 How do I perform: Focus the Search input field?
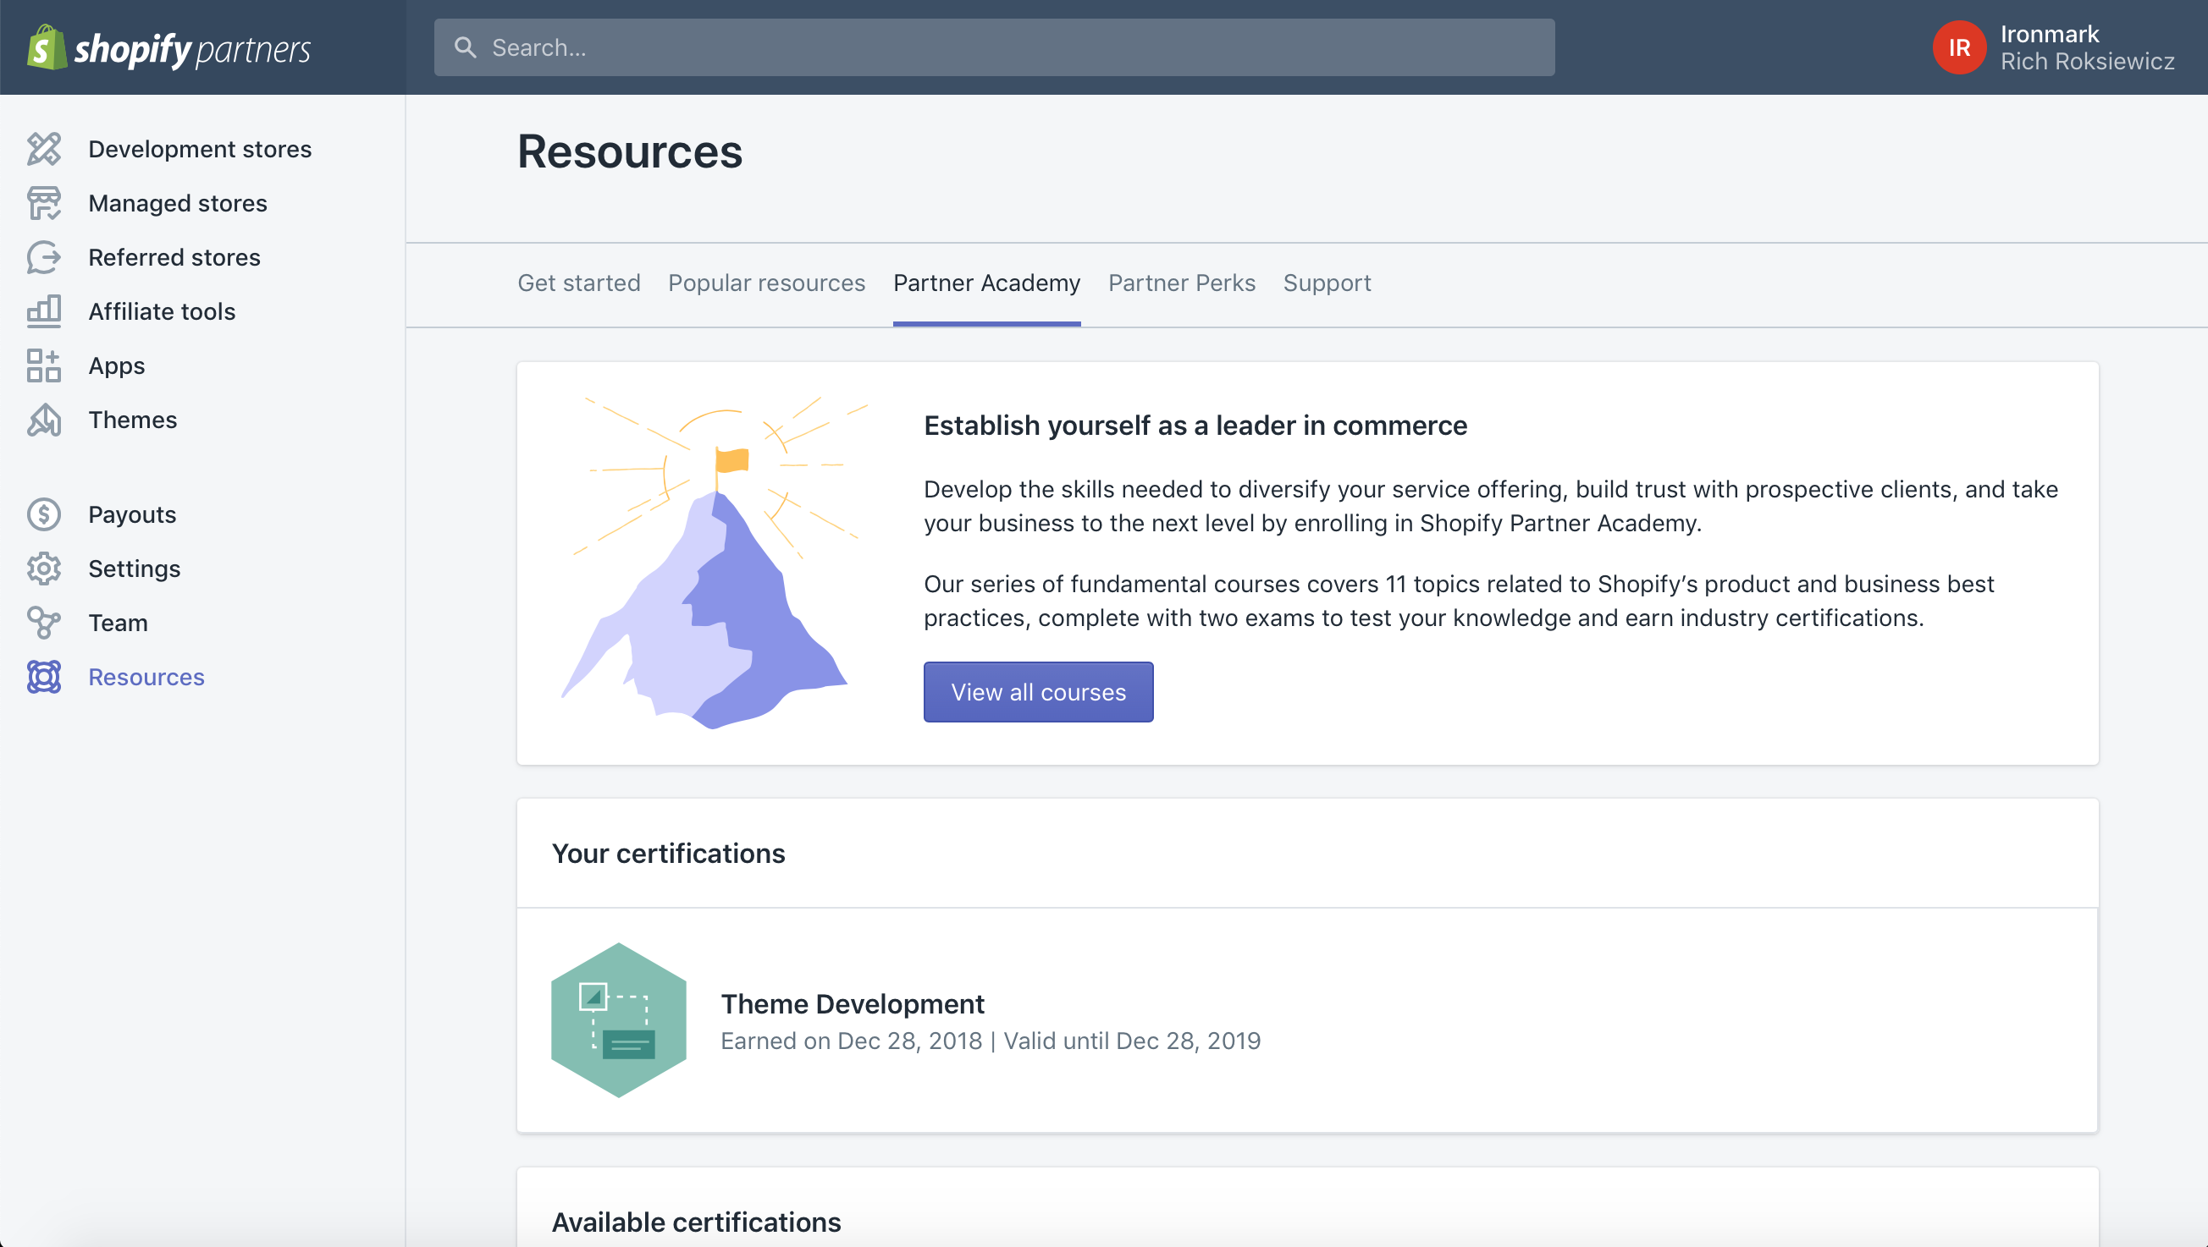pyautogui.click(x=994, y=48)
